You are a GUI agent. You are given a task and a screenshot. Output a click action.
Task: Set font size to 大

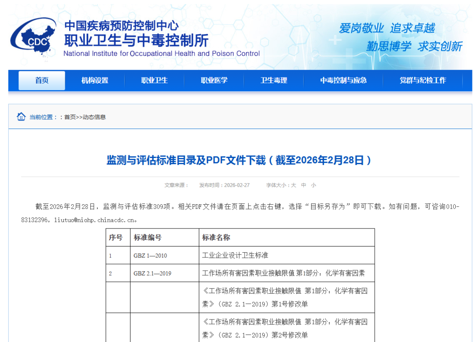click(294, 185)
